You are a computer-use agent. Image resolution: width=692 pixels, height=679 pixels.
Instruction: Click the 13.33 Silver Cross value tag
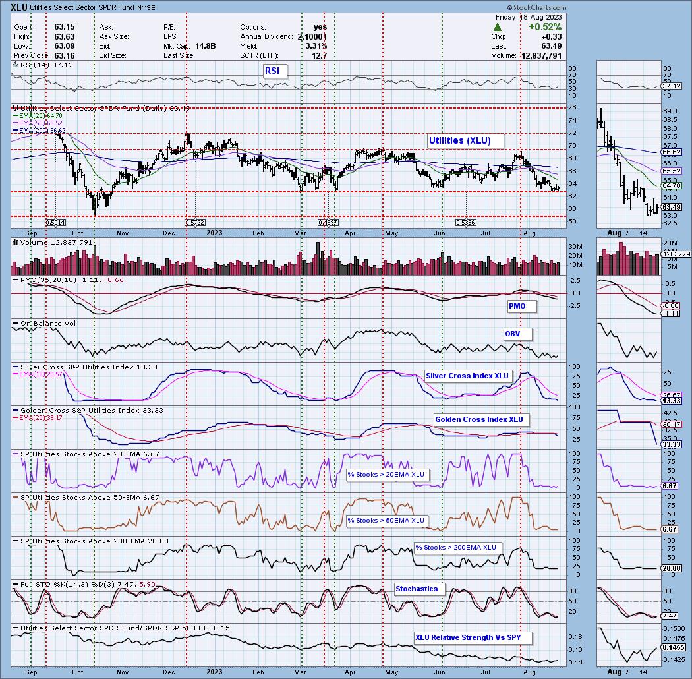[x=672, y=401]
